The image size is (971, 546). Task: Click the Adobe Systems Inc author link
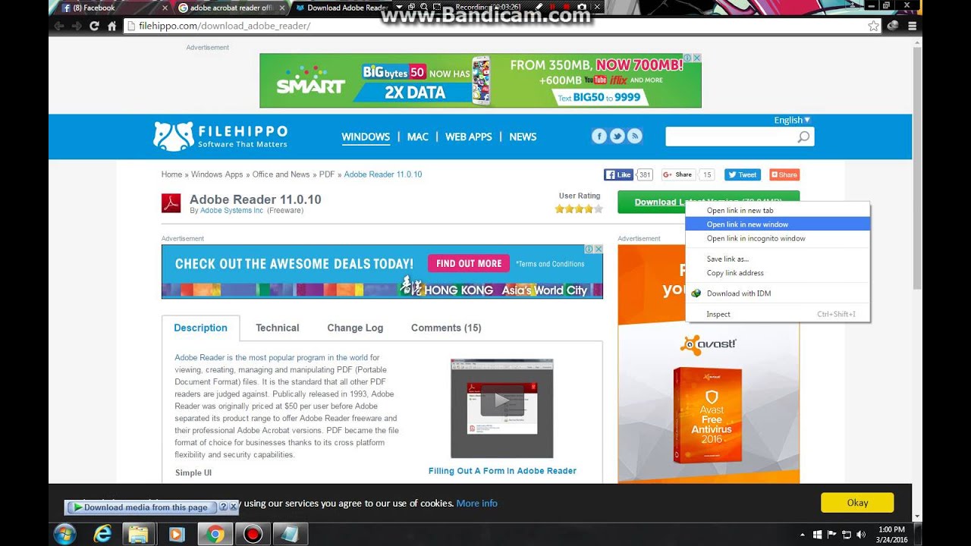click(x=231, y=211)
